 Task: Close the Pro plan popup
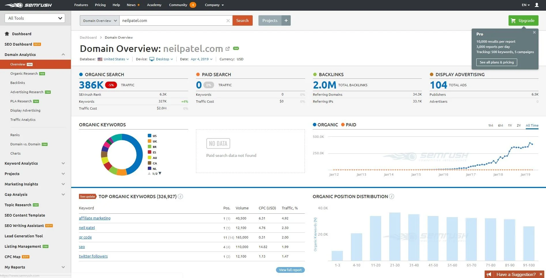pos(534,32)
